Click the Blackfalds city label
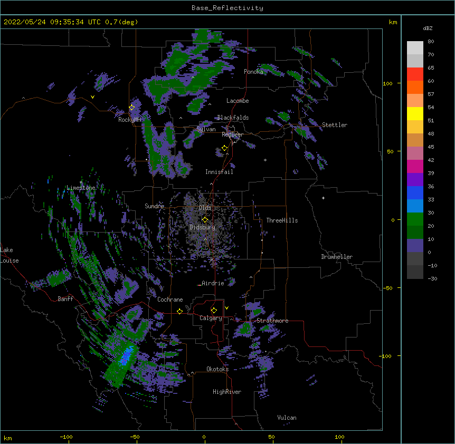 [x=233, y=118]
